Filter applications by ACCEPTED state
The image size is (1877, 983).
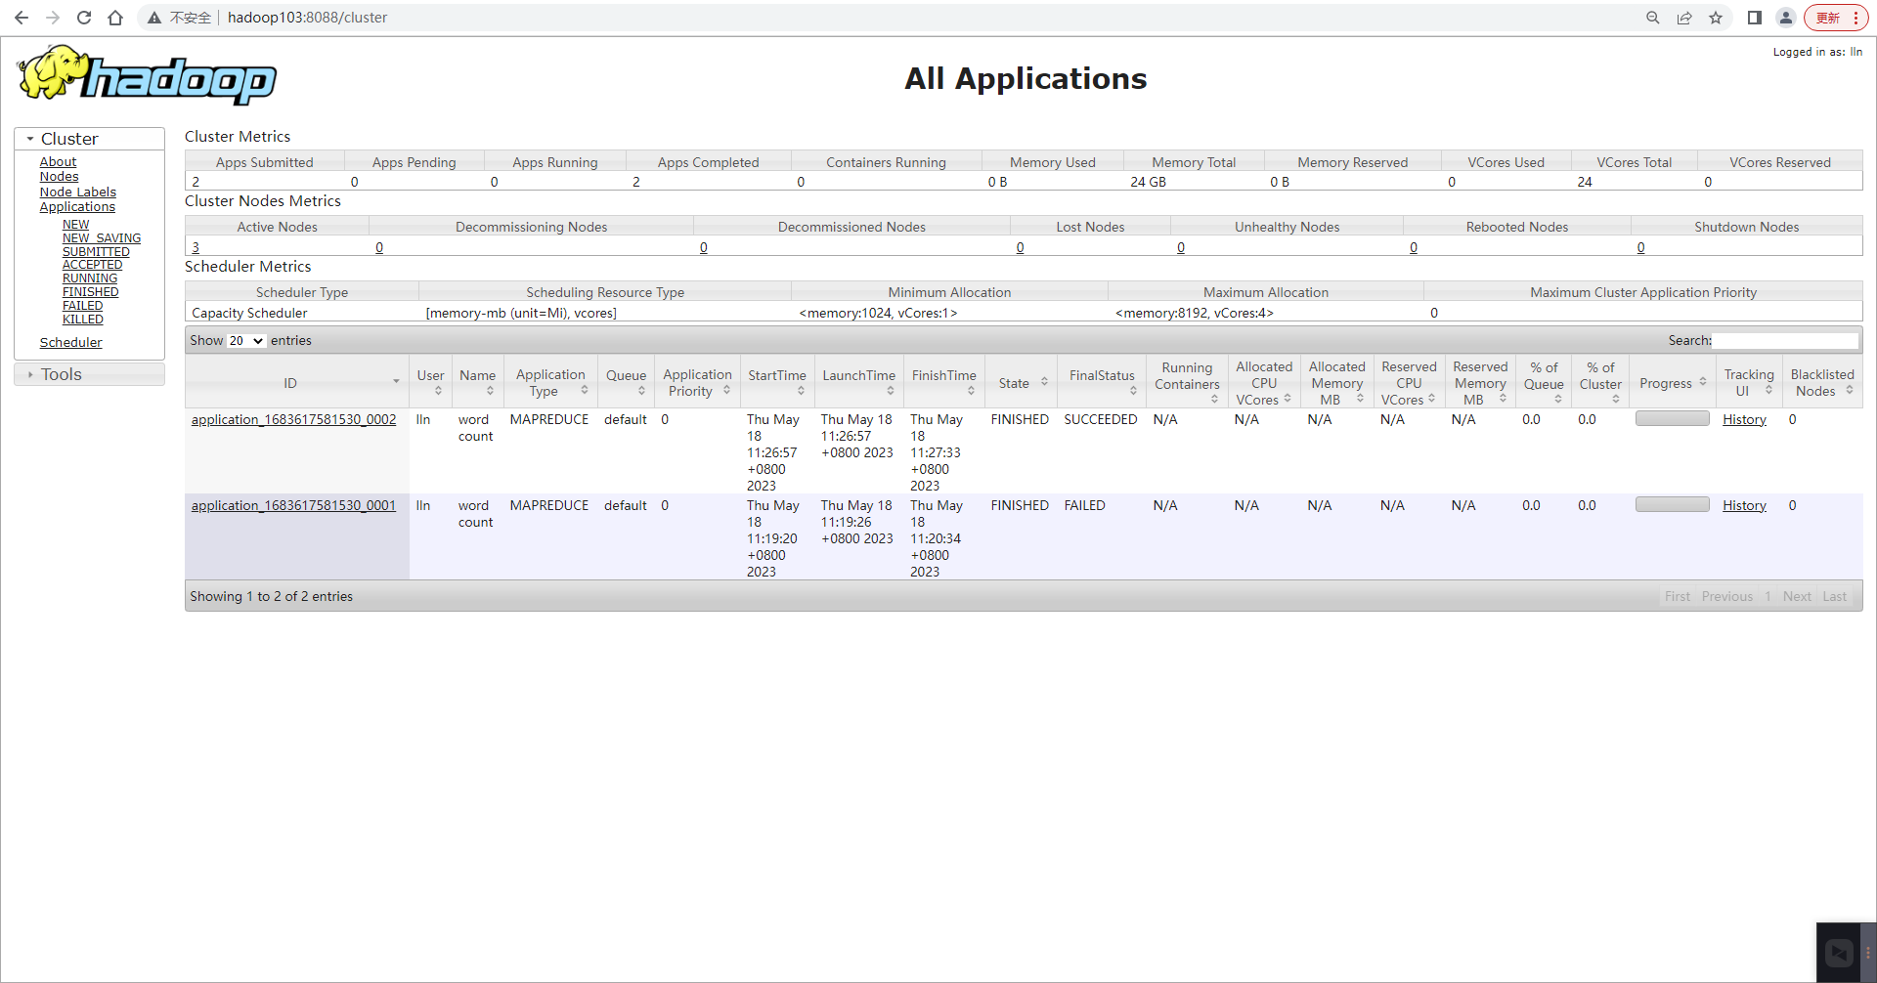[x=92, y=265]
